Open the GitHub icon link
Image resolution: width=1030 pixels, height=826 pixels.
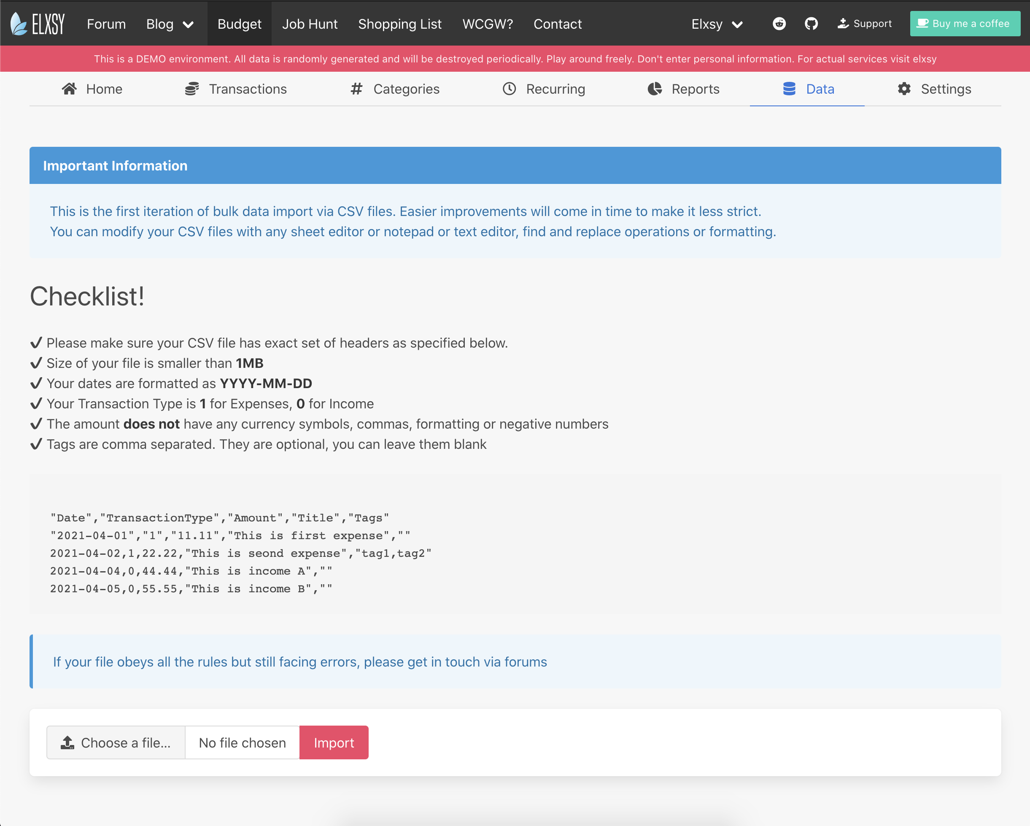[811, 23]
